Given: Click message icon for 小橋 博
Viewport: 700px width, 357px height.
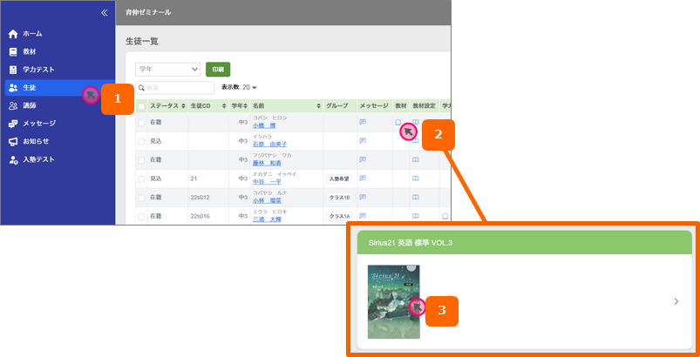Looking at the screenshot, I should click(363, 122).
